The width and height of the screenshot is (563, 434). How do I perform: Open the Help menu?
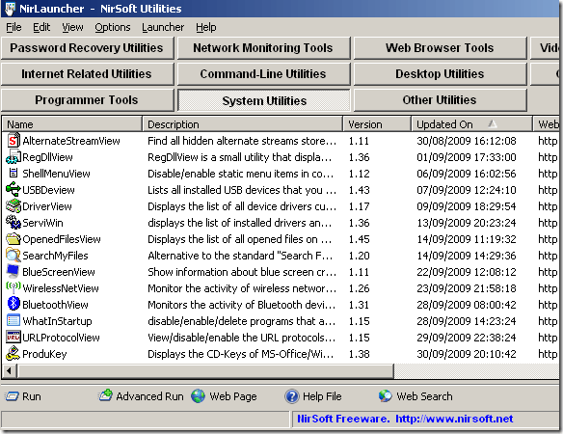coord(206,27)
